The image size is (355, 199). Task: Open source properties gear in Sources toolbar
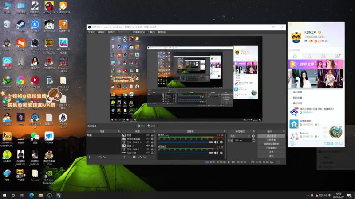134,157
